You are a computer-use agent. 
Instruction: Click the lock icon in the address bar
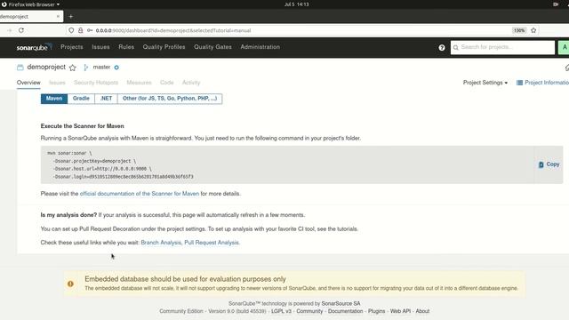[81, 30]
